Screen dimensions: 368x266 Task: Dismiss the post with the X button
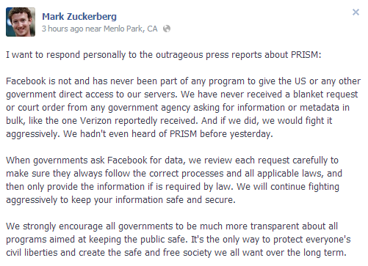point(356,12)
